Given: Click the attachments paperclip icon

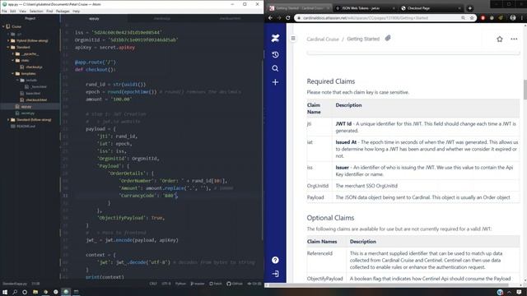Looking at the screenshot, I should pos(388,39).
